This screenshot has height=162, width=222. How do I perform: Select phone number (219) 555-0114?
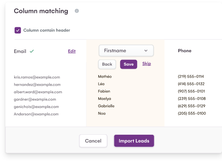tap(191, 76)
